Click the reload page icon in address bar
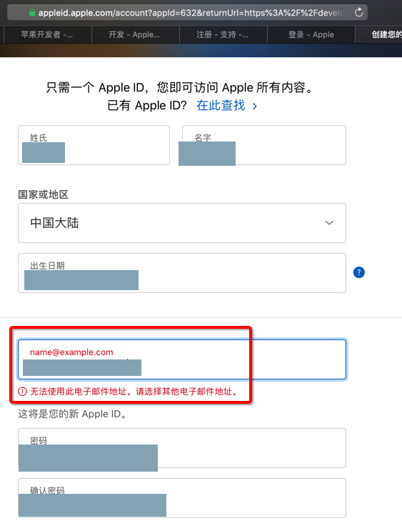Screen dimensions: 402x531 click(x=358, y=13)
